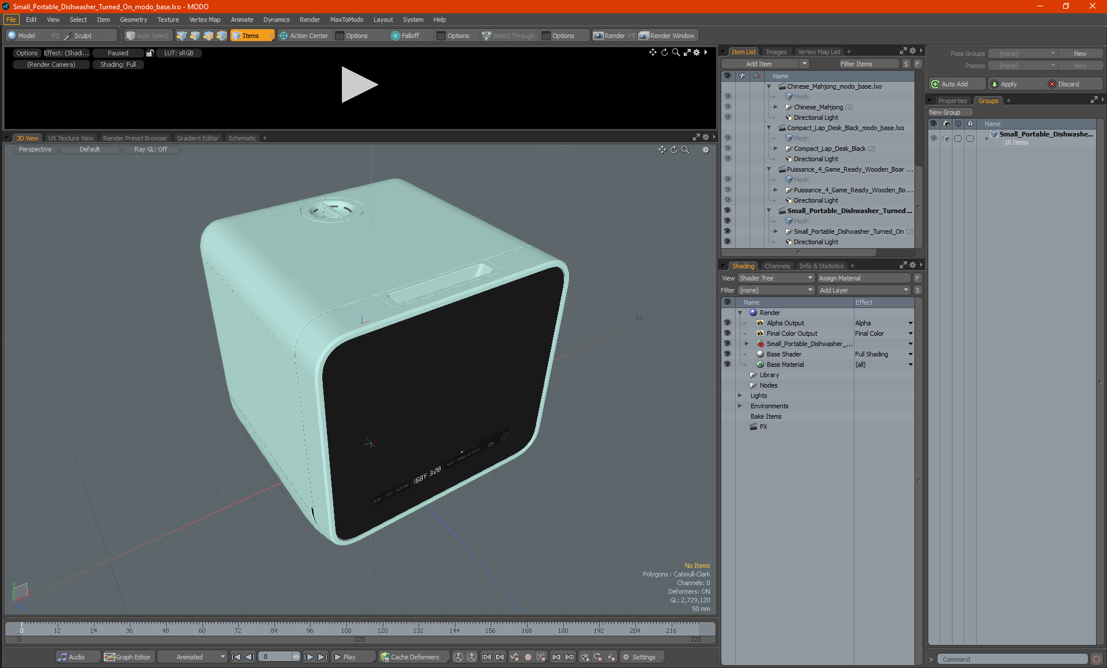
Task: Open the Dynamics menu
Action: click(x=276, y=20)
